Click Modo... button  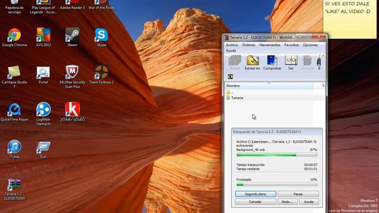287,202
